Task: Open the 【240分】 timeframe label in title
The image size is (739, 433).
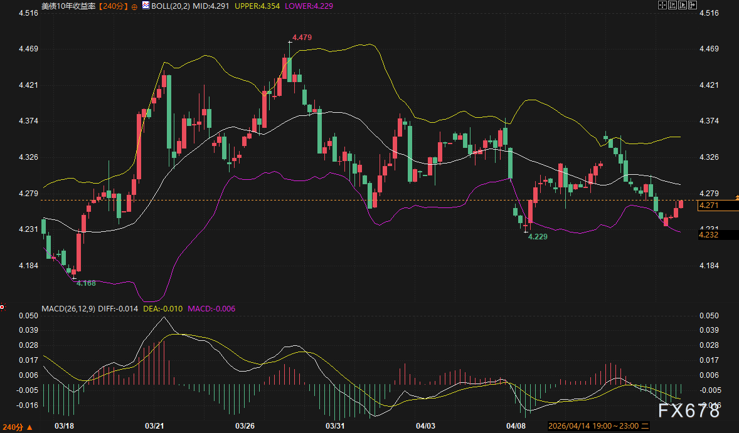Action: (x=113, y=6)
